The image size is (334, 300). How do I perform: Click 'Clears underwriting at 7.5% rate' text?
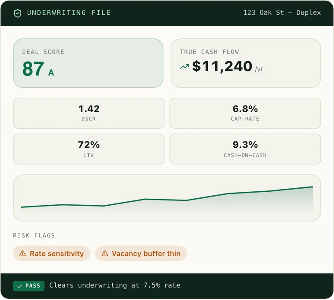115,285
